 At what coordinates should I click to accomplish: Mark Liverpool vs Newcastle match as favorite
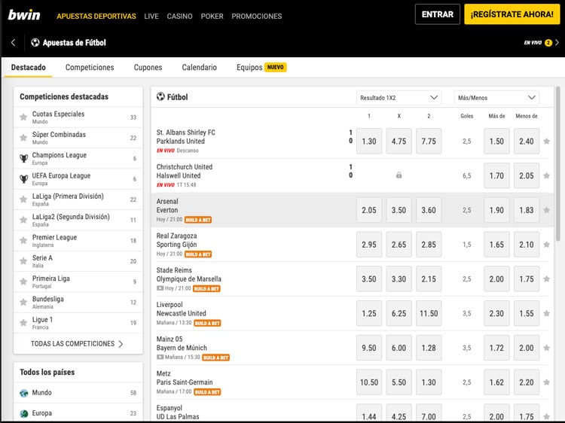click(547, 313)
